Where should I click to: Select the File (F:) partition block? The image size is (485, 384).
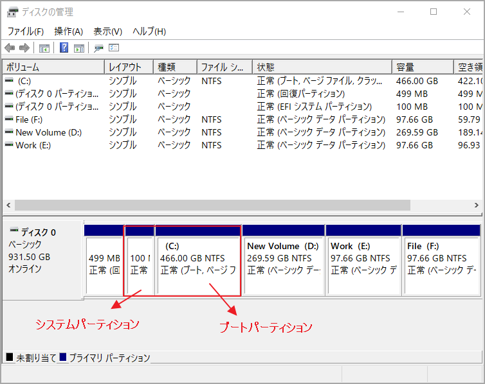(x=441, y=260)
